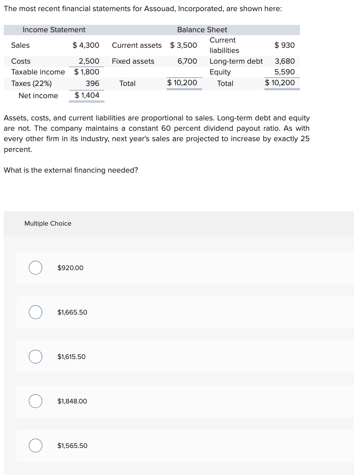
Task: Mark the $1,615.50 radio option
Action: (x=36, y=356)
